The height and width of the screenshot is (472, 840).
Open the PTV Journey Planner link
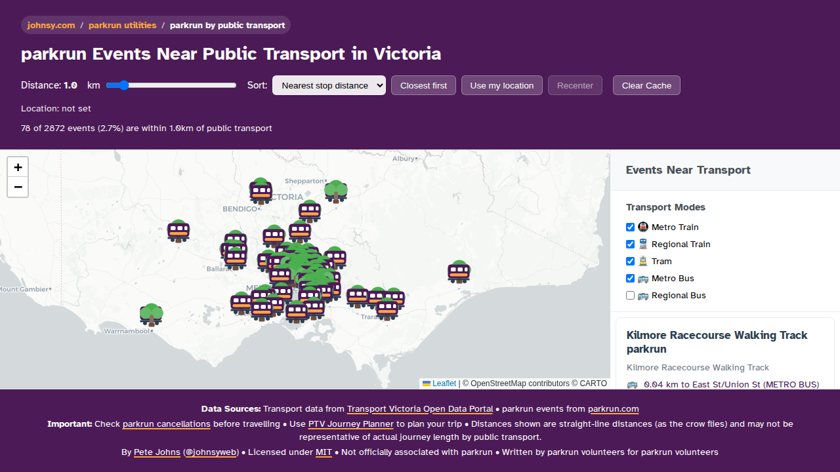coord(350,423)
